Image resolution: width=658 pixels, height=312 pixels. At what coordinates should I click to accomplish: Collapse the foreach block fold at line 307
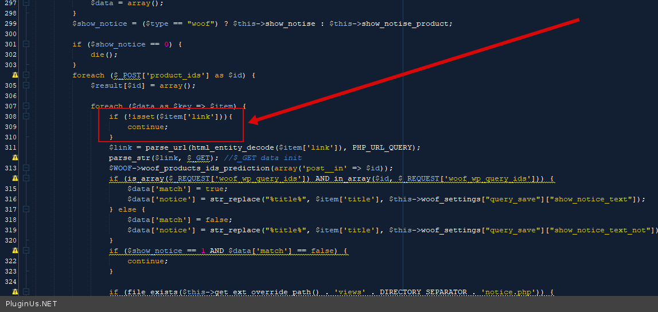[x=26, y=106]
